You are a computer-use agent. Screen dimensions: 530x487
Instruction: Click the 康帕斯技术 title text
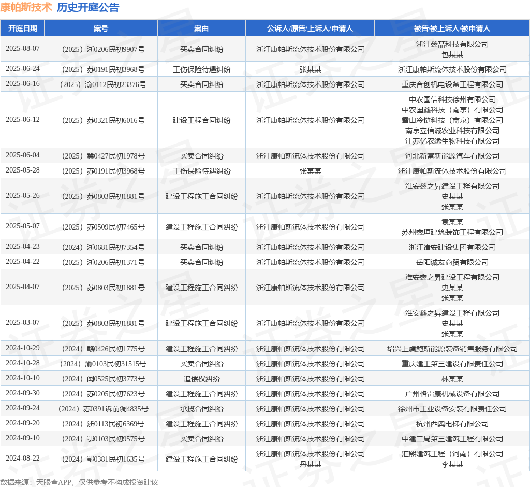(26, 7)
